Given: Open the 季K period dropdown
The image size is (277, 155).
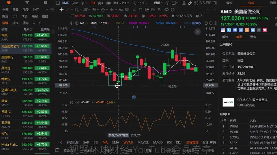Looking at the screenshot, I should pos(117,3).
